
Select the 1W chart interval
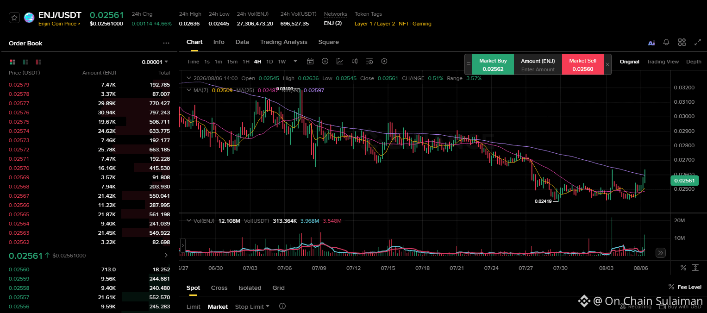pyautogui.click(x=282, y=62)
